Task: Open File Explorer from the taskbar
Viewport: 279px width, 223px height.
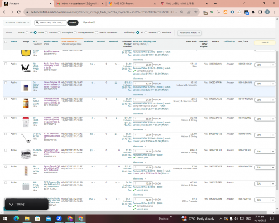Action: point(27,219)
